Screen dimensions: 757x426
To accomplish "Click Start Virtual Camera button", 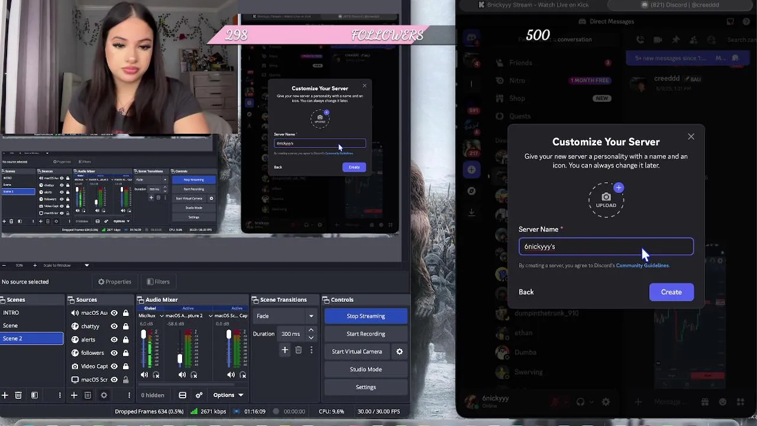I will [x=357, y=351].
